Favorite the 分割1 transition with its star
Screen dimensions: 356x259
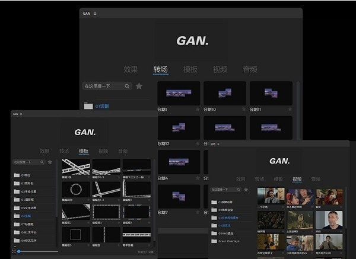coord(198,110)
